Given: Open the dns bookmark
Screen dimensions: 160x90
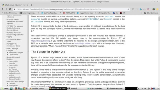Looking at the screenshot, I should [115, 13].
